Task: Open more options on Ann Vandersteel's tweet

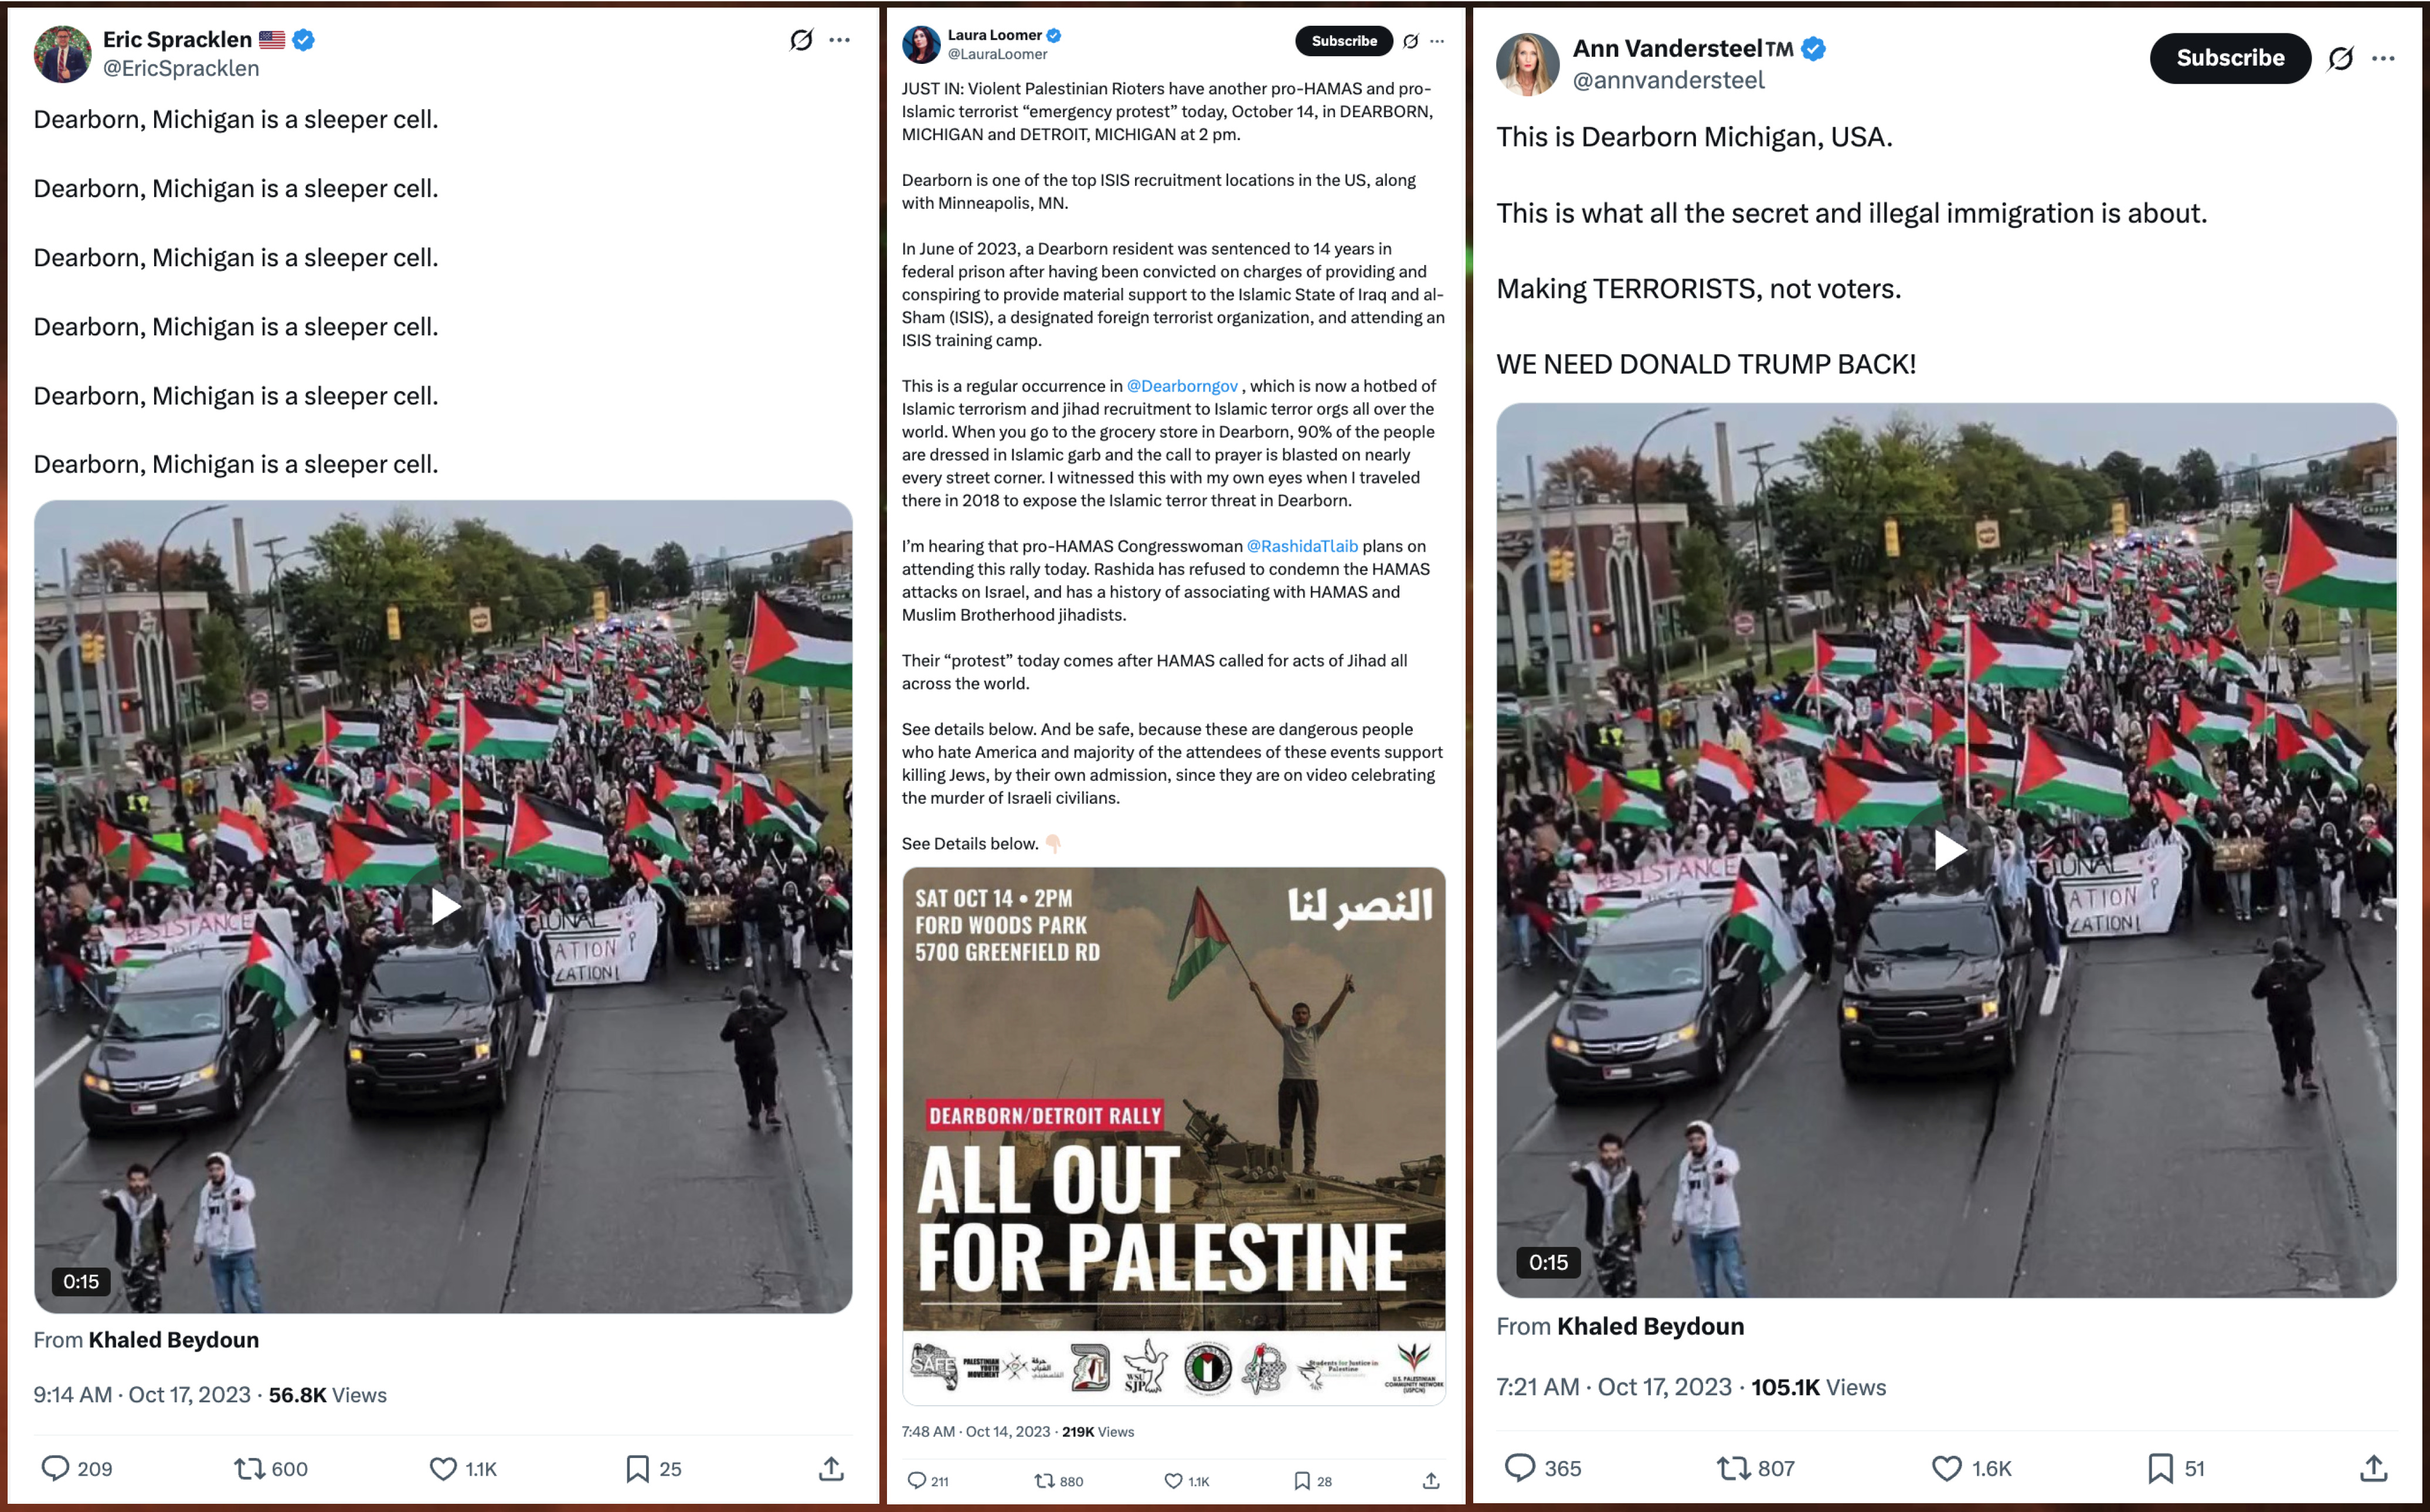Action: pyautogui.click(x=2383, y=59)
